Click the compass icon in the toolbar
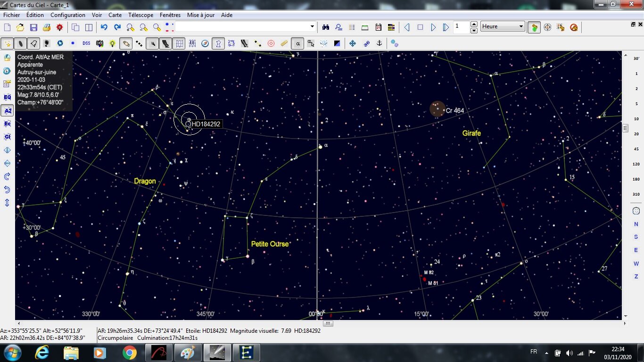This screenshot has height=362, width=644. point(205,43)
